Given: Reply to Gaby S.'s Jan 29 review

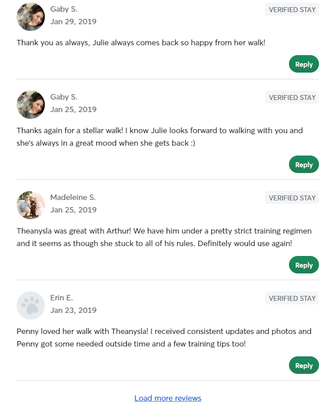Looking at the screenshot, I should [304, 64].
